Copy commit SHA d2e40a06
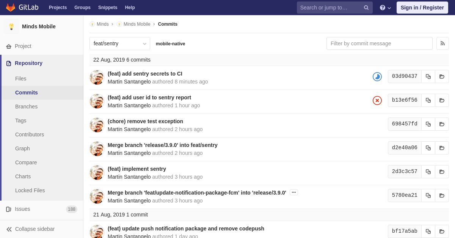 428,148
